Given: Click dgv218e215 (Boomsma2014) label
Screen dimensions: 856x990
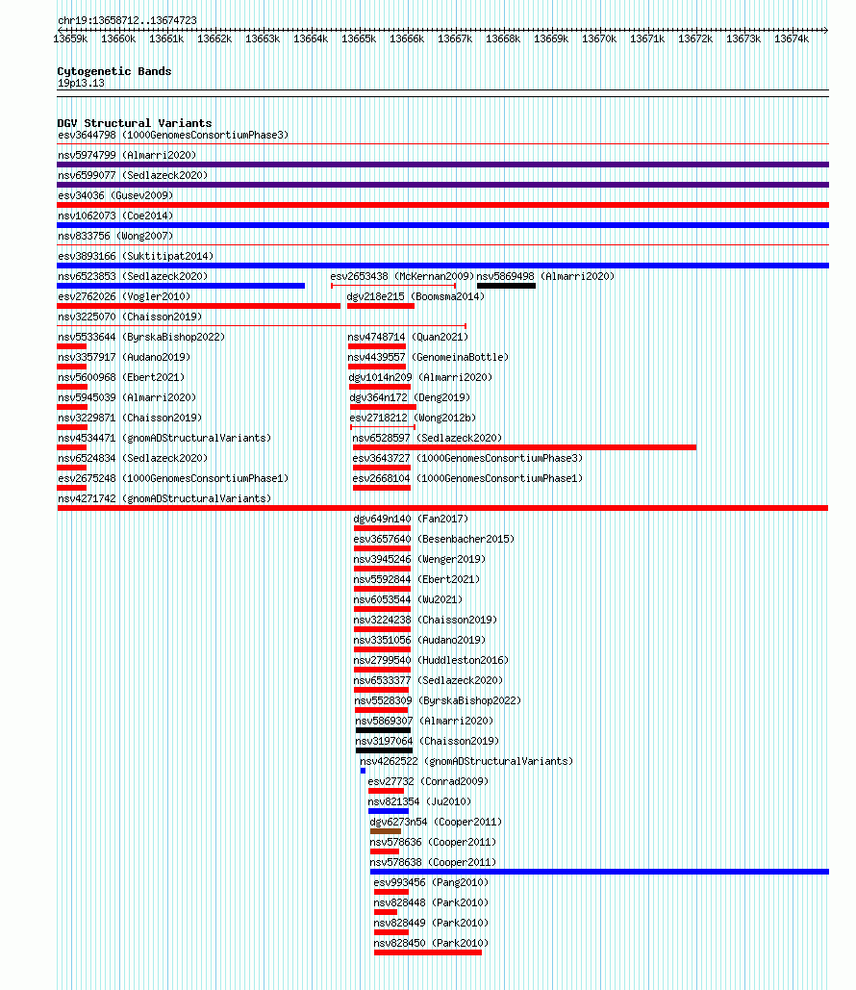Looking at the screenshot, I should coord(415,296).
